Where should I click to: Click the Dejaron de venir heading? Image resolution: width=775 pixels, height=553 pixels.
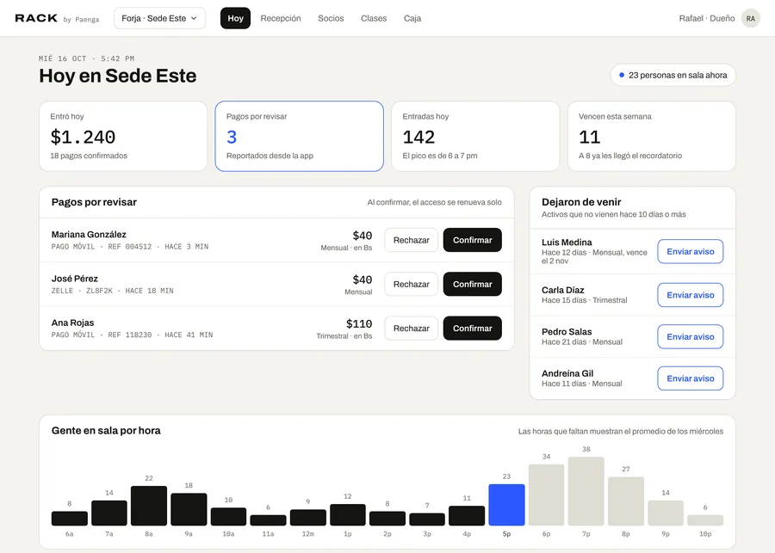(581, 202)
